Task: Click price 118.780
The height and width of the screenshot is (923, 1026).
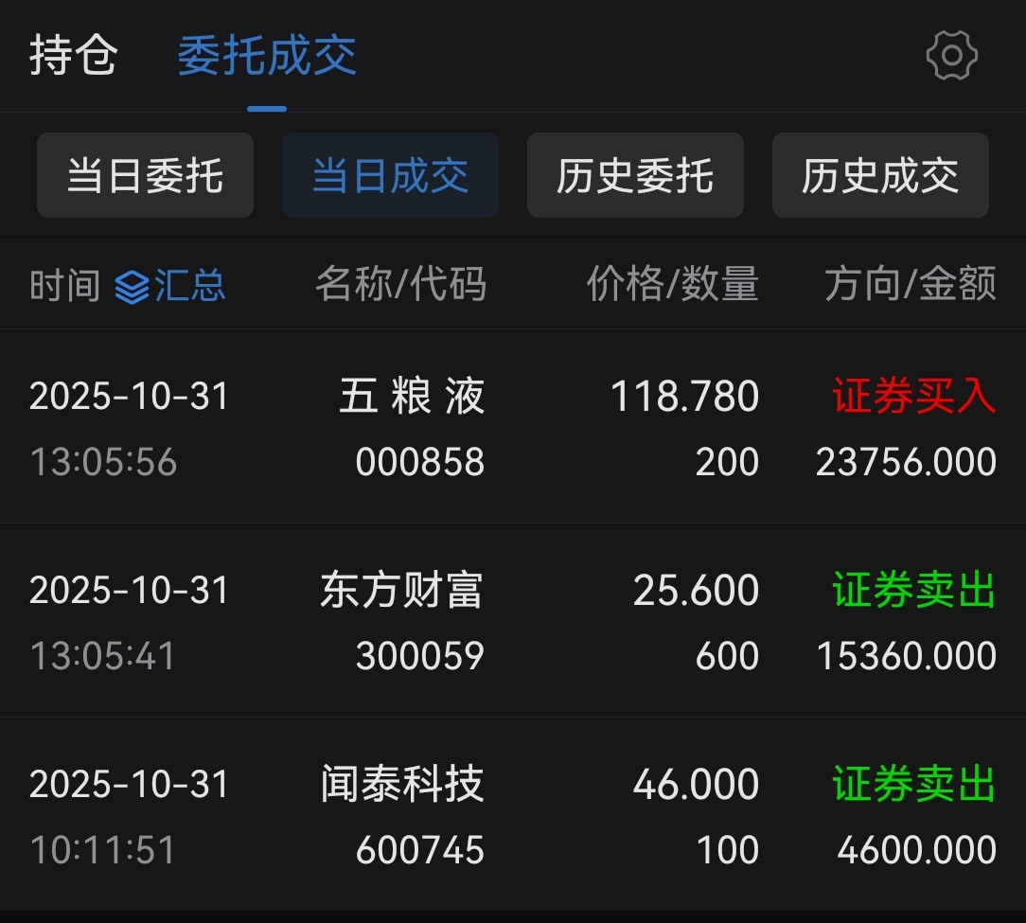Action: pos(684,396)
